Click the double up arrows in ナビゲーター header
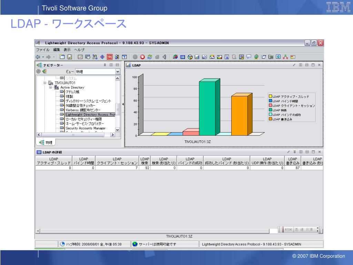Screen dimensions: 353x265 point(105,65)
